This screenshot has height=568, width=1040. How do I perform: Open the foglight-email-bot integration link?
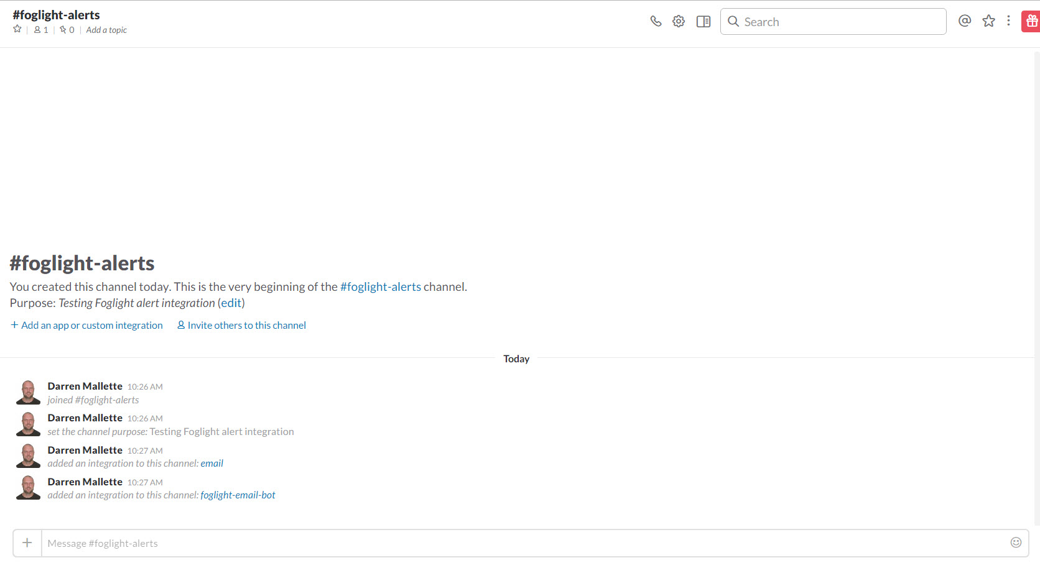coord(238,495)
